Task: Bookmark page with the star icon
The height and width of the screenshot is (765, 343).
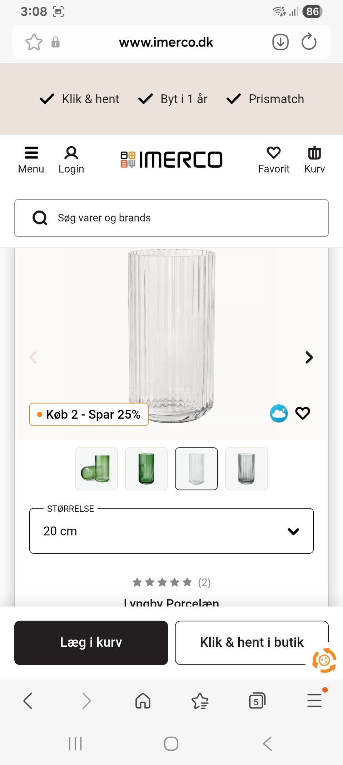Action: point(34,42)
